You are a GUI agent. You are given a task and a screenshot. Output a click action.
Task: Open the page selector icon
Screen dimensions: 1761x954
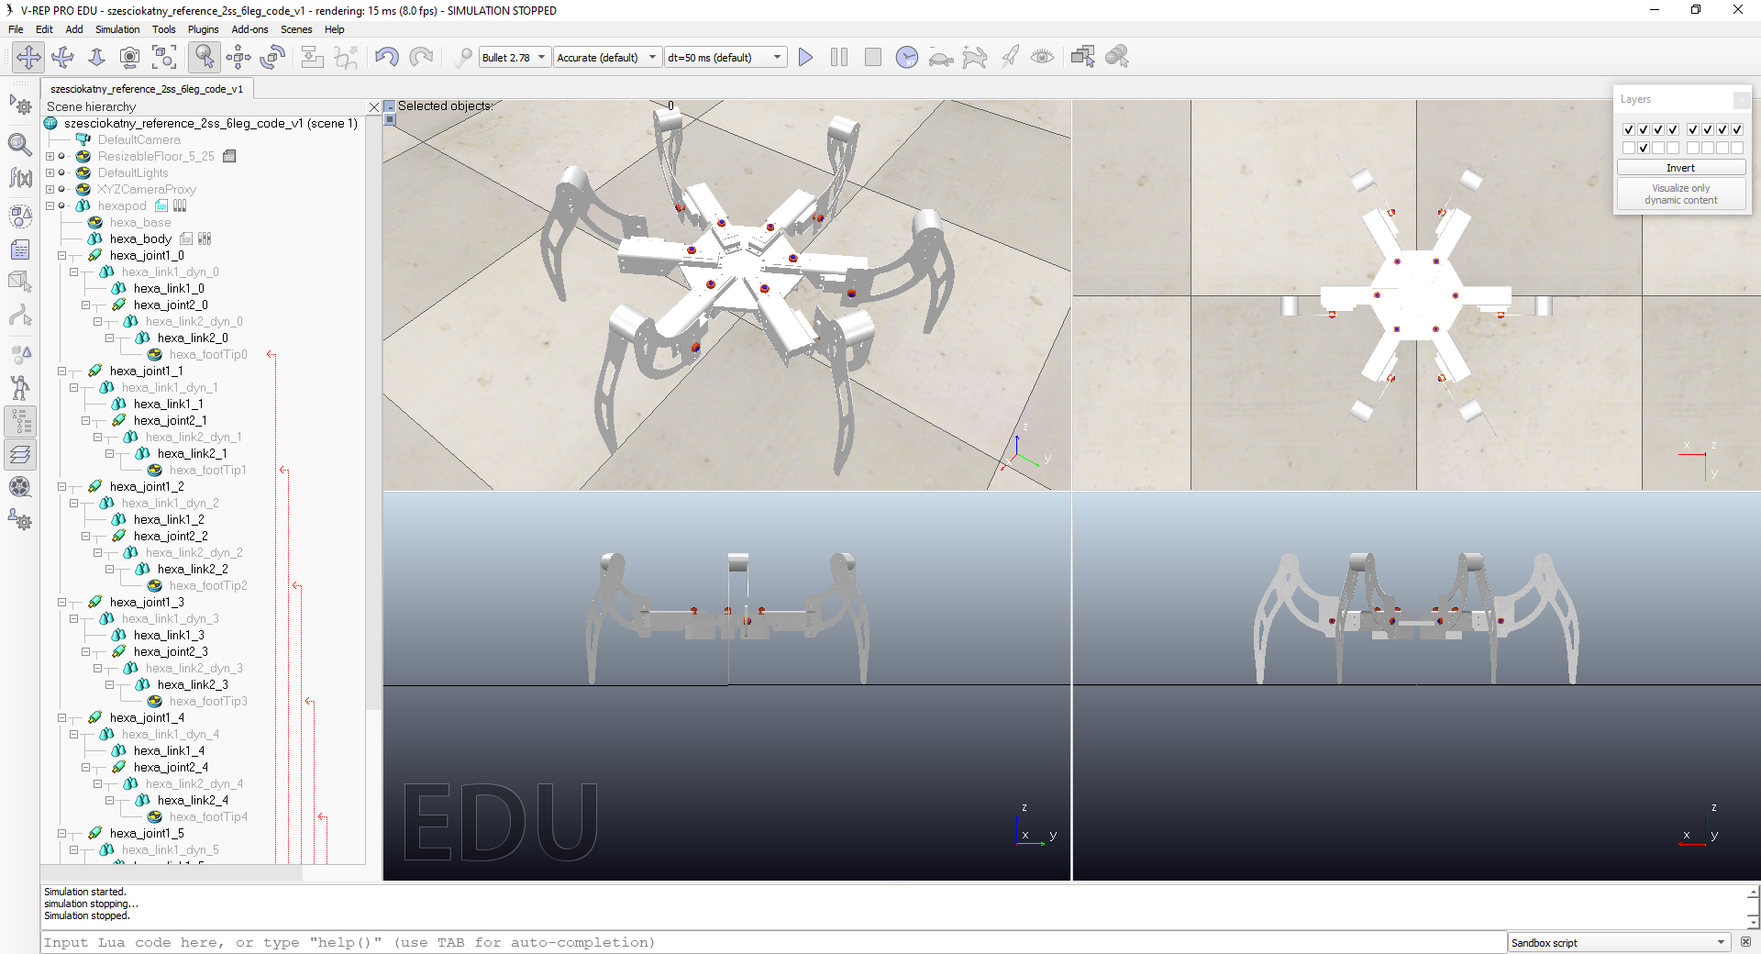1083,57
